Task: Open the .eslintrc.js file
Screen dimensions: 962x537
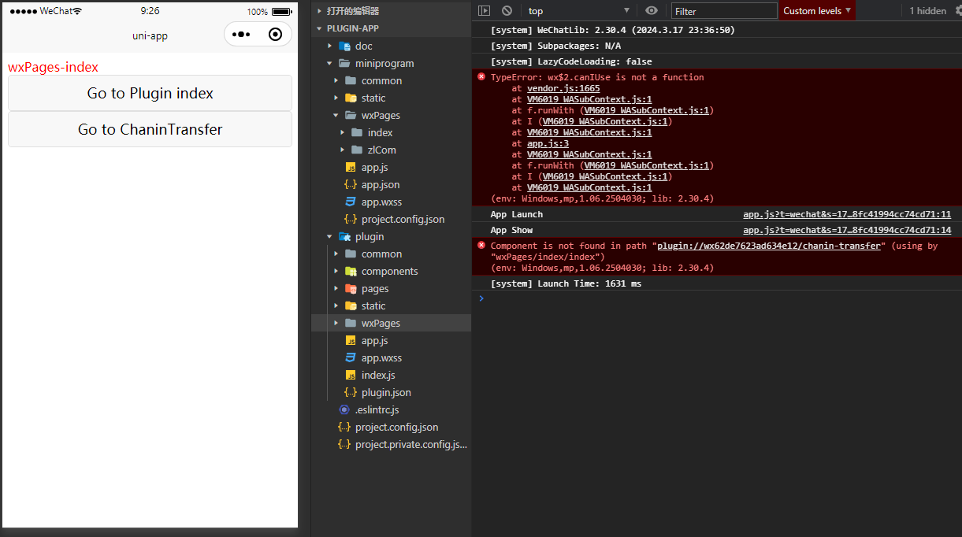Action: 377,409
